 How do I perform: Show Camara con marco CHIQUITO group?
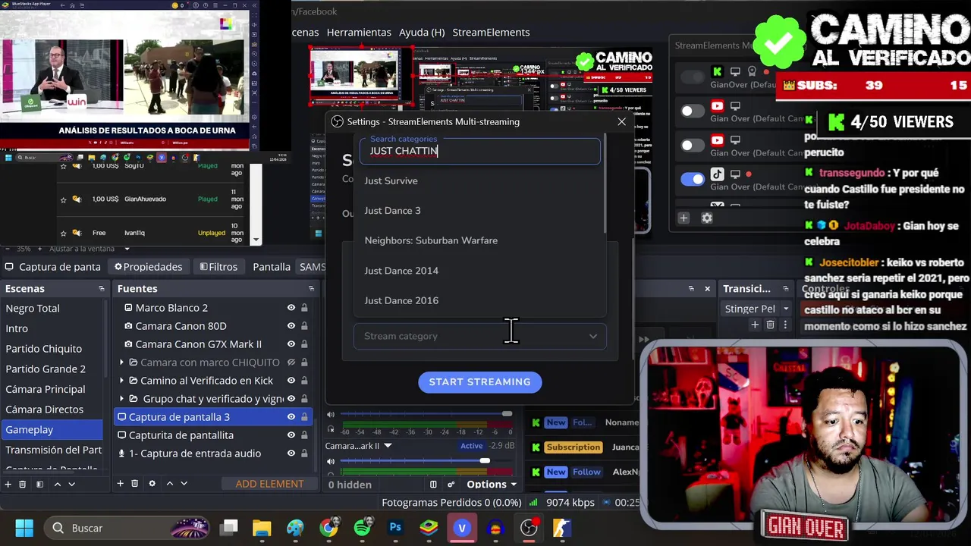pyautogui.click(x=291, y=362)
